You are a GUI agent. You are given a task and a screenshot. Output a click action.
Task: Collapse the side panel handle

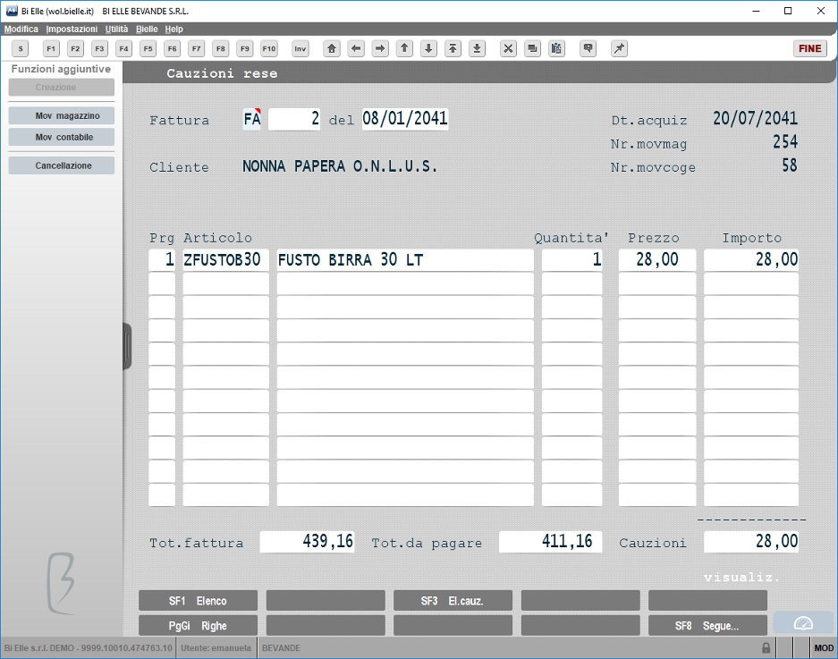coord(127,346)
